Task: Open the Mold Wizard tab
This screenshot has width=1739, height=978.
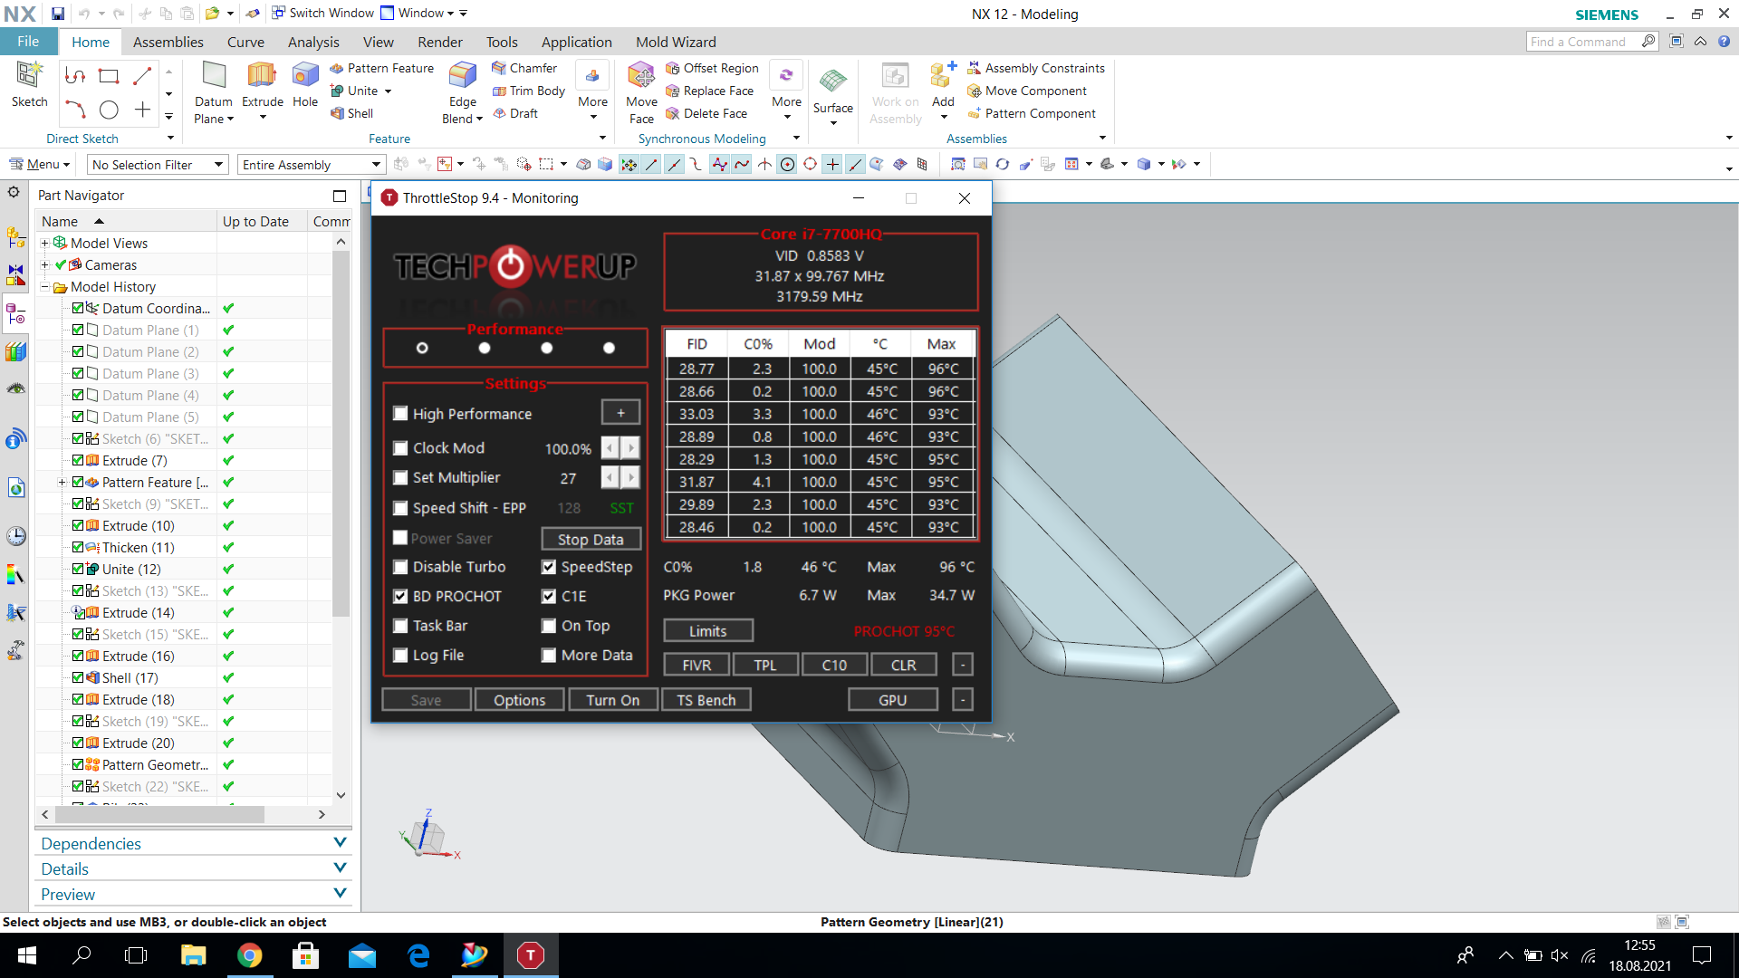Action: coord(676,42)
